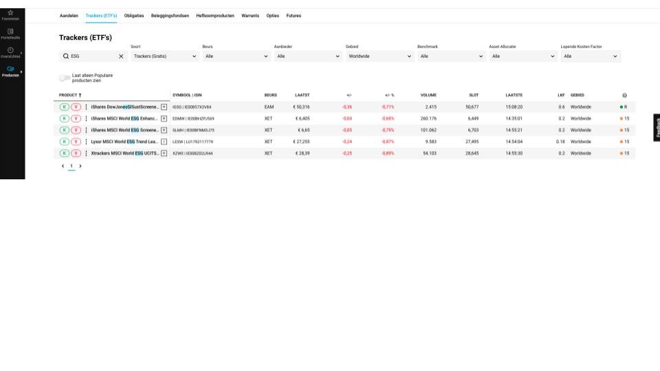Click green K buy button for Lyxor MSCI World
Screen dimensions: 660x371
coord(65,142)
